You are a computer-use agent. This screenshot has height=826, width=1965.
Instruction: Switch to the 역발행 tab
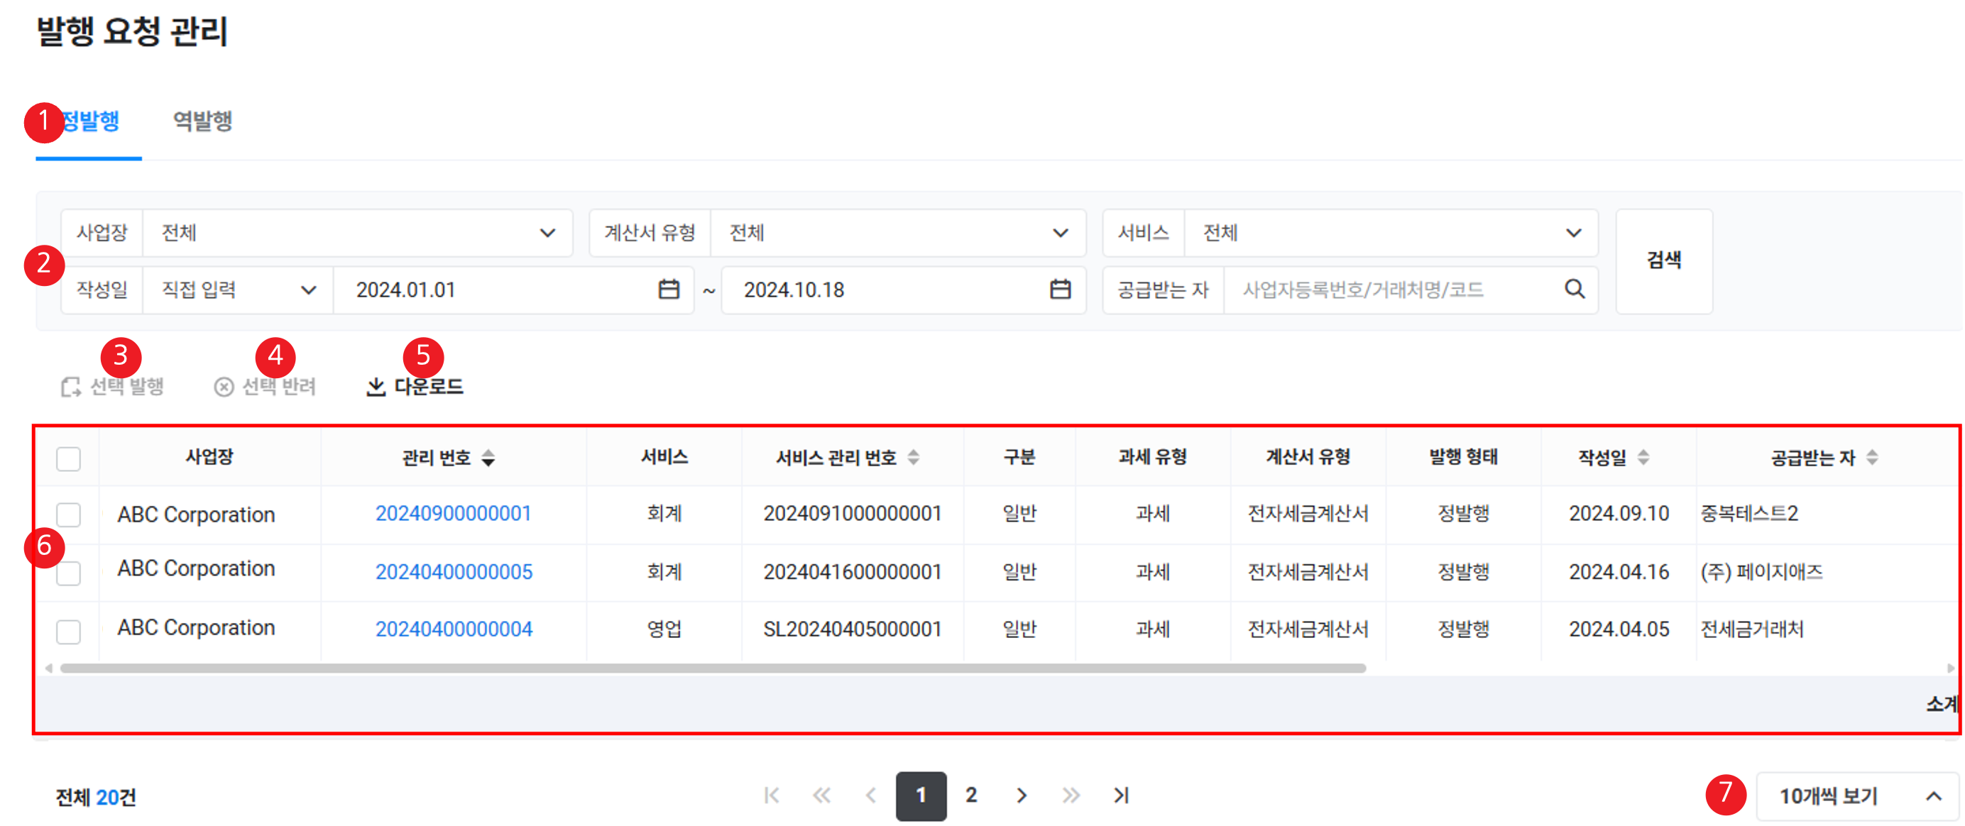[x=202, y=121]
